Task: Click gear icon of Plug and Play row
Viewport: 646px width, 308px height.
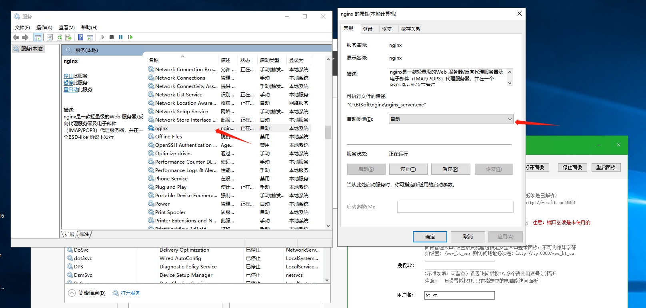Action: pyautogui.click(x=151, y=187)
